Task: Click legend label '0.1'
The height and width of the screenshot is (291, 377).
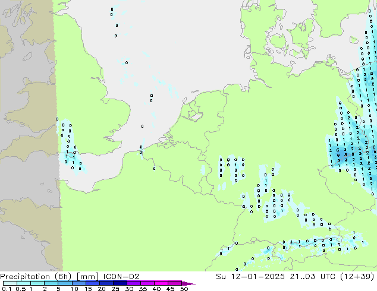Action: 7,289
